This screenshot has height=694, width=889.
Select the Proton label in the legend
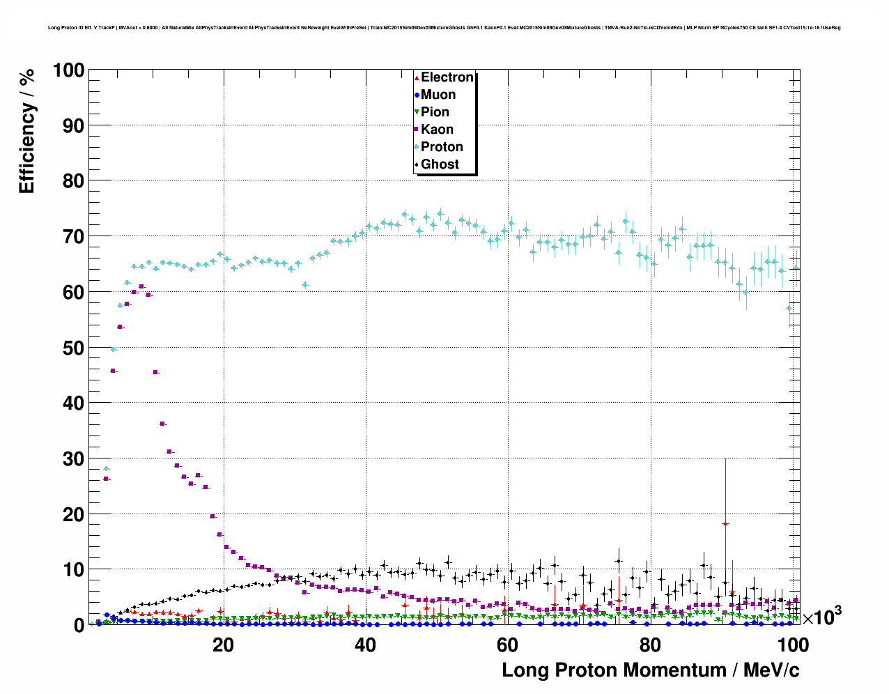[x=442, y=147]
